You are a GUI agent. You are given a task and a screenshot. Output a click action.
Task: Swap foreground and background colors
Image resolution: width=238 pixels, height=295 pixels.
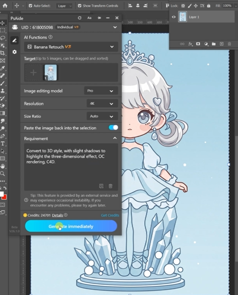tap(5, 188)
